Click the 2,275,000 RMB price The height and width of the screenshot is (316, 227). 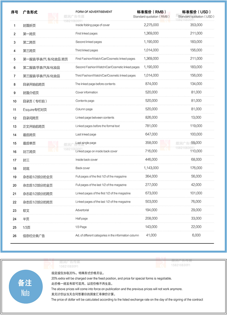click(x=151, y=25)
